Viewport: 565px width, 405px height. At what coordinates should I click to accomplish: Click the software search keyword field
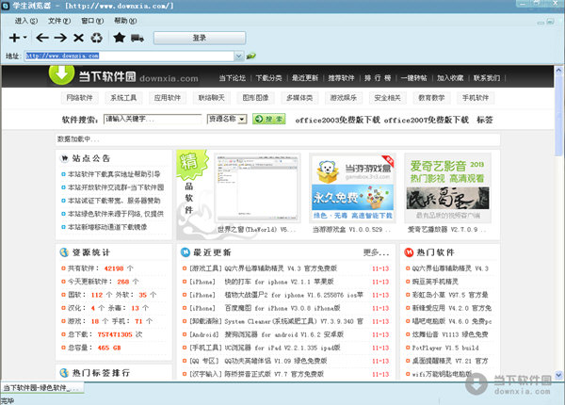coord(153,119)
